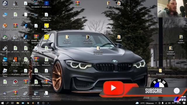The height and width of the screenshot is (105, 187).
Task: Select the Bandicam5 folder icon
Action: [119, 5]
